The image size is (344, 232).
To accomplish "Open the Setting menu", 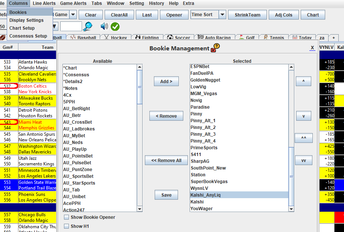I will point(137,3).
